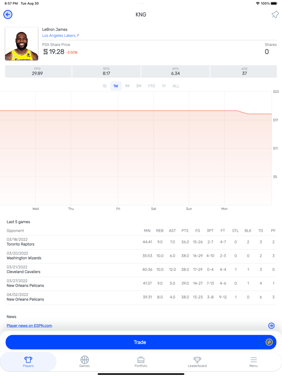Screen dimensions: 282x377
Task: Tap the blue Trade button
Action: coord(141,342)
